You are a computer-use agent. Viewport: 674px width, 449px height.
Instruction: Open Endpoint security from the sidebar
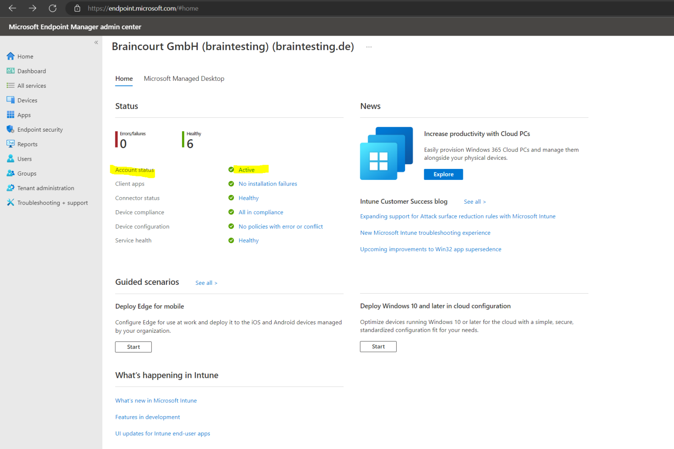[40, 129]
